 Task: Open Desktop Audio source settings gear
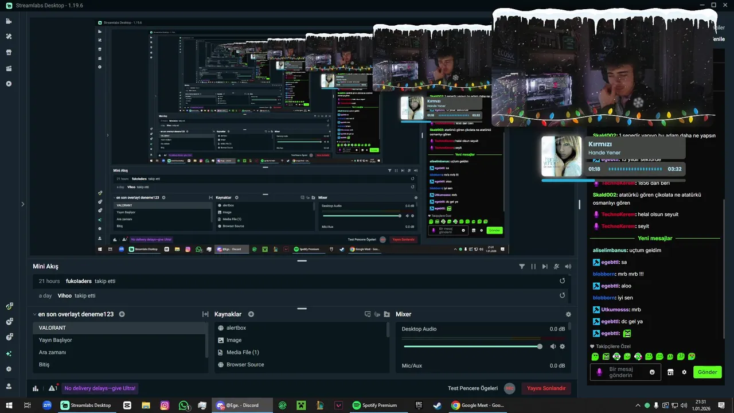click(x=562, y=346)
